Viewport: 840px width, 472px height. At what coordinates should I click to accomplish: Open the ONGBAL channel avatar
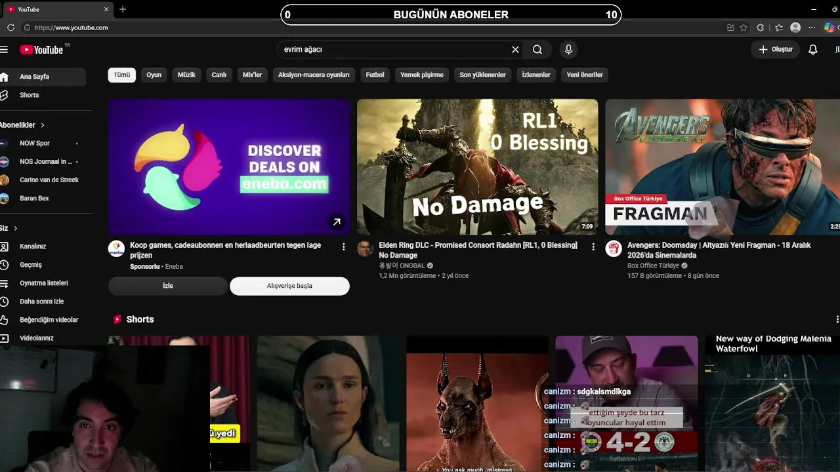pos(365,248)
